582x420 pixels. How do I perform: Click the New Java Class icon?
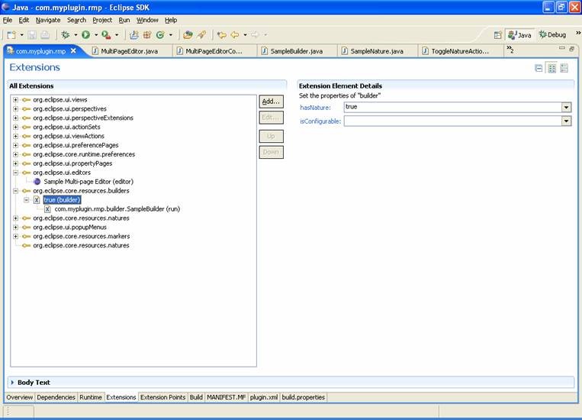[x=160, y=35]
